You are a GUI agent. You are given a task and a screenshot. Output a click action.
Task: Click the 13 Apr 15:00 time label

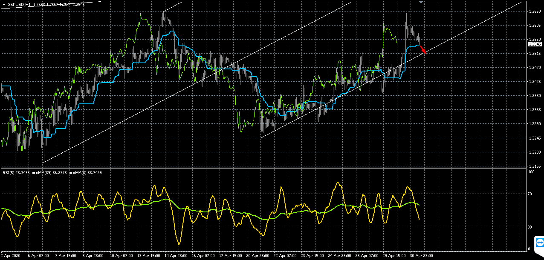pos(148,256)
